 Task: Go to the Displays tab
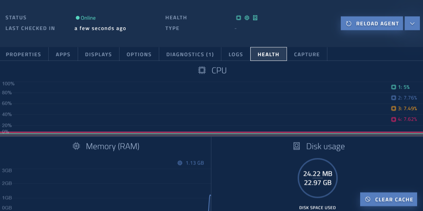pyautogui.click(x=98, y=54)
